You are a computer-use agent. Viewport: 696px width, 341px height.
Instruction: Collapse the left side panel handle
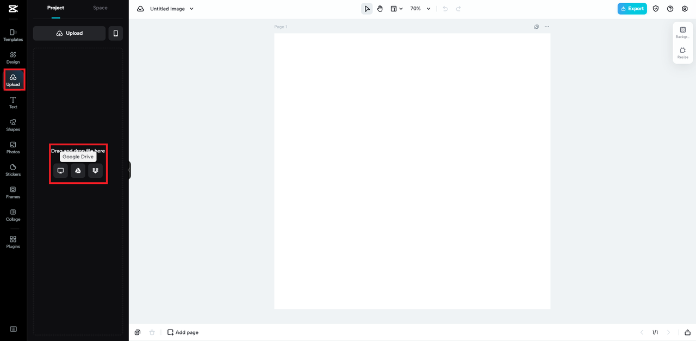click(129, 170)
